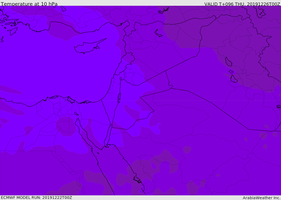Screen dimensions: 281x200
Task: Click the 'ECMWF MODEL RUN: 20191222T00Z' footer text
Action: (x=36, y=198)
